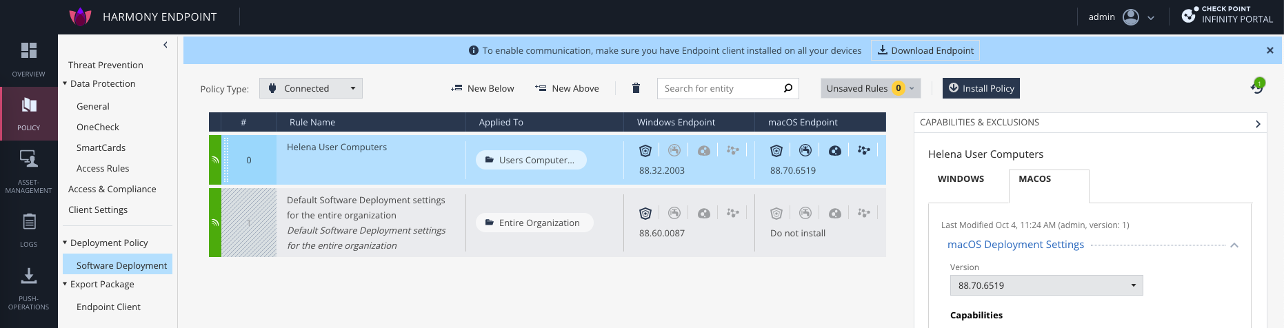Open Push Operations in sidebar
The image size is (1284, 328).
click(x=28, y=288)
